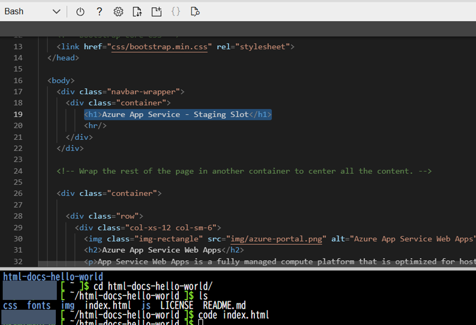Click the container div on line 18
The width and height of the screenshot is (476, 325).
tap(118, 103)
